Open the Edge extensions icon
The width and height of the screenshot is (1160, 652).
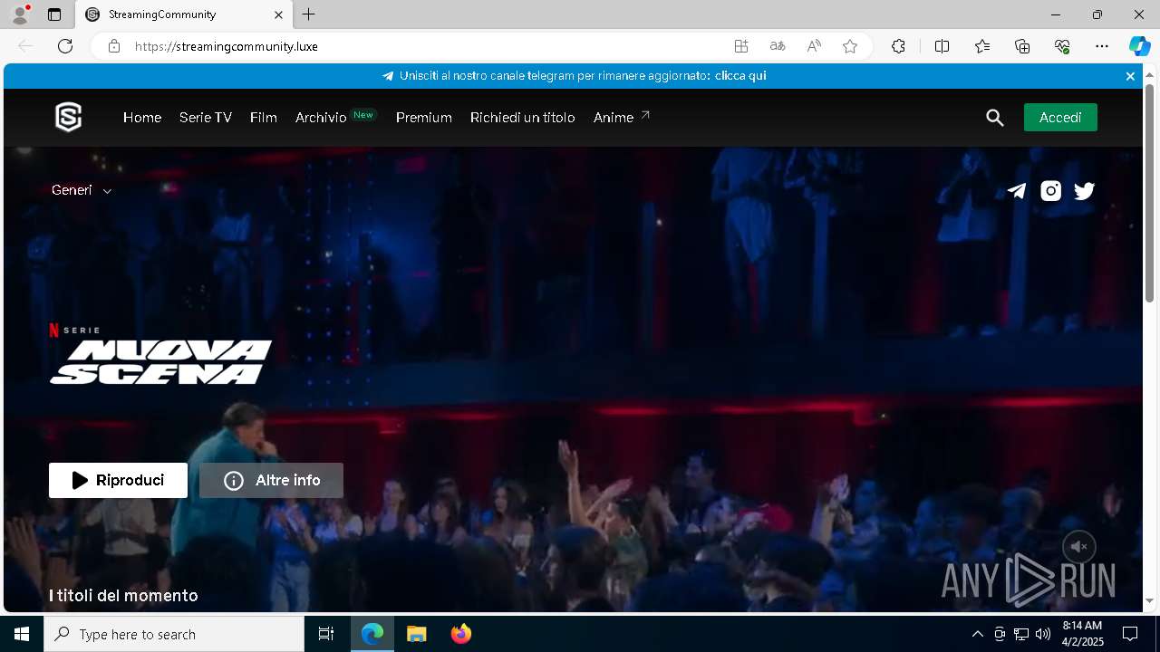pos(898,46)
